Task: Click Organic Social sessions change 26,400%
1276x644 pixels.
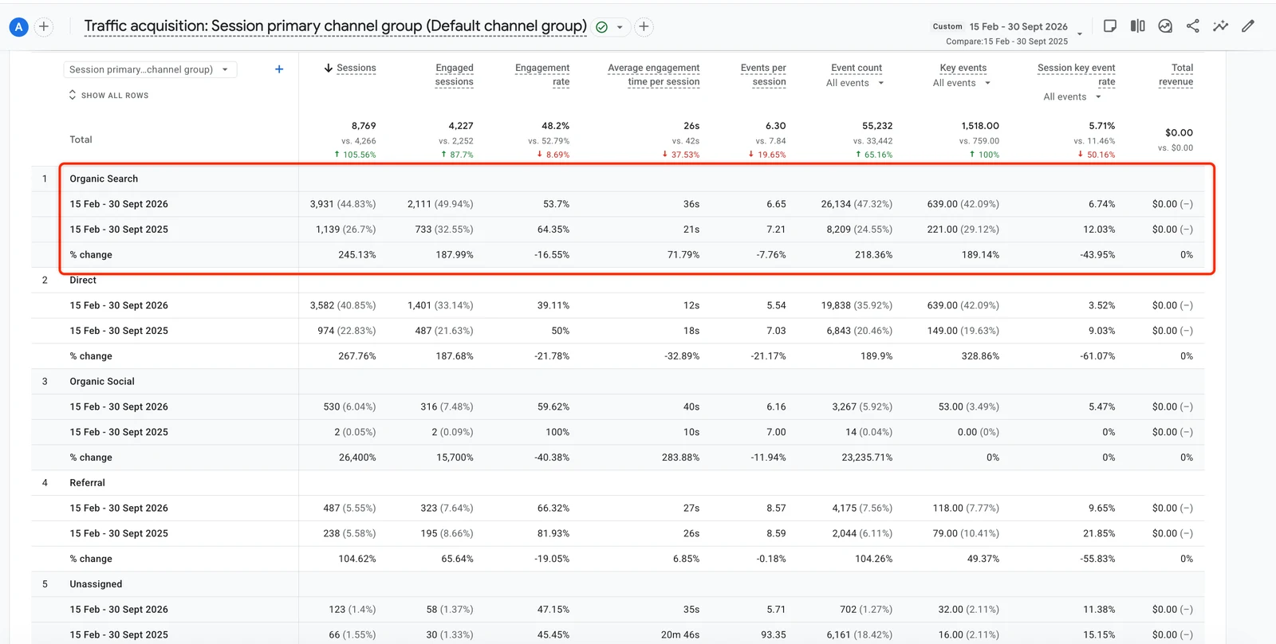Action: click(x=357, y=457)
